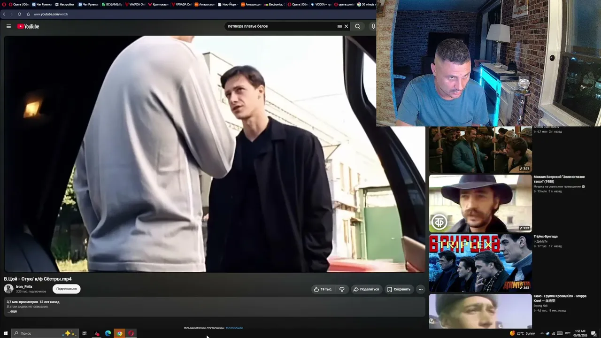Switch to the first Opera tab
601x338 pixels.
[x=19, y=4]
